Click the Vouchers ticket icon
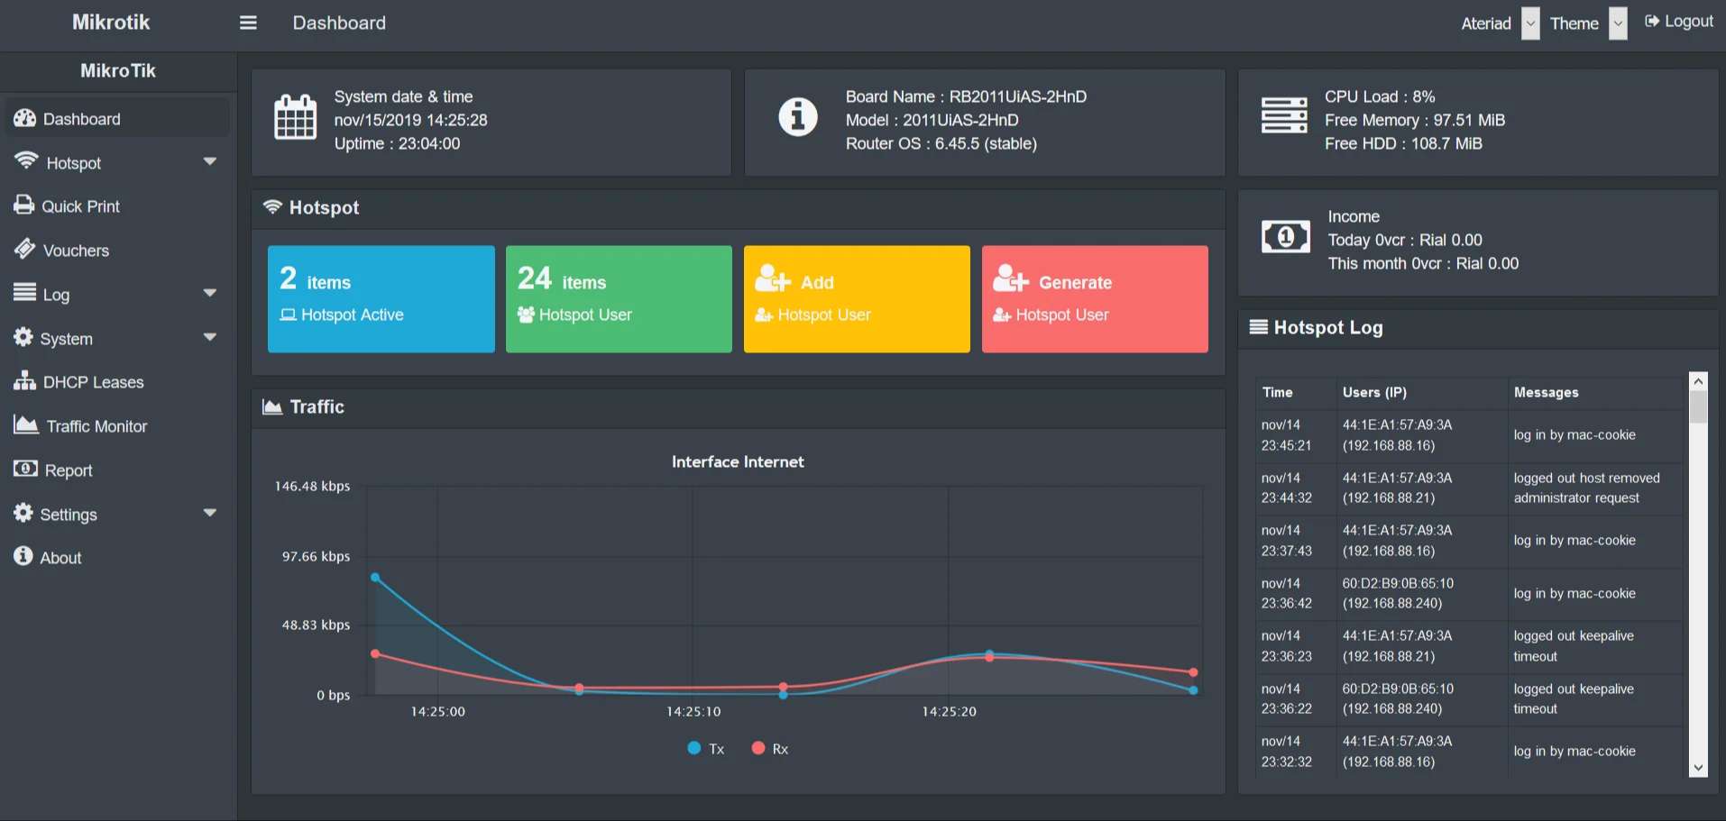1726x821 pixels. (x=24, y=249)
